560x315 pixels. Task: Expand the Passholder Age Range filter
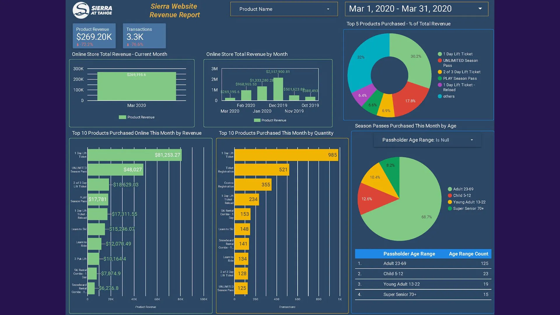[427, 140]
